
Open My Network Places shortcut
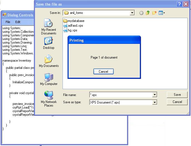49,99
